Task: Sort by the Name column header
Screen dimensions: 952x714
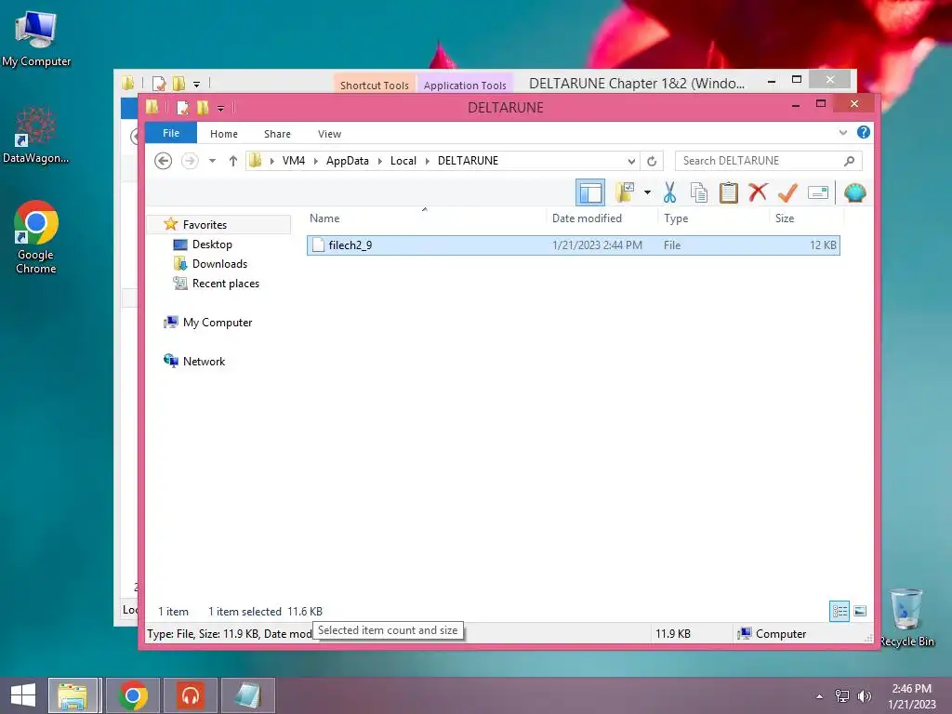Action: 425,218
